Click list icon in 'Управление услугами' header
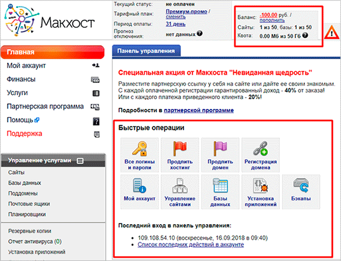The width and height of the screenshot is (341, 261). point(80,161)
